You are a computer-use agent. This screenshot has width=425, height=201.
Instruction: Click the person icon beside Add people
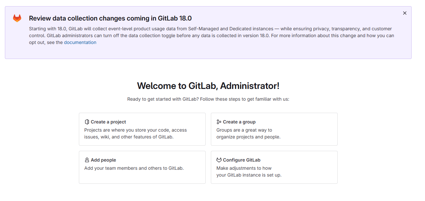[87, 160]
